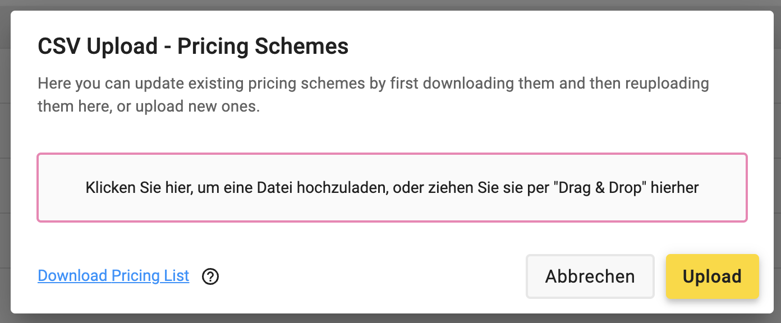This screenshot has height=323, width=781.
Task: Download the existing pricing list CSV
Action: click(x=113, y=276)
